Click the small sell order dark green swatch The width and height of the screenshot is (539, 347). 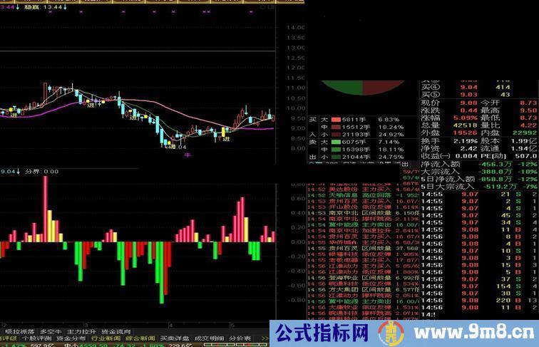336,157
